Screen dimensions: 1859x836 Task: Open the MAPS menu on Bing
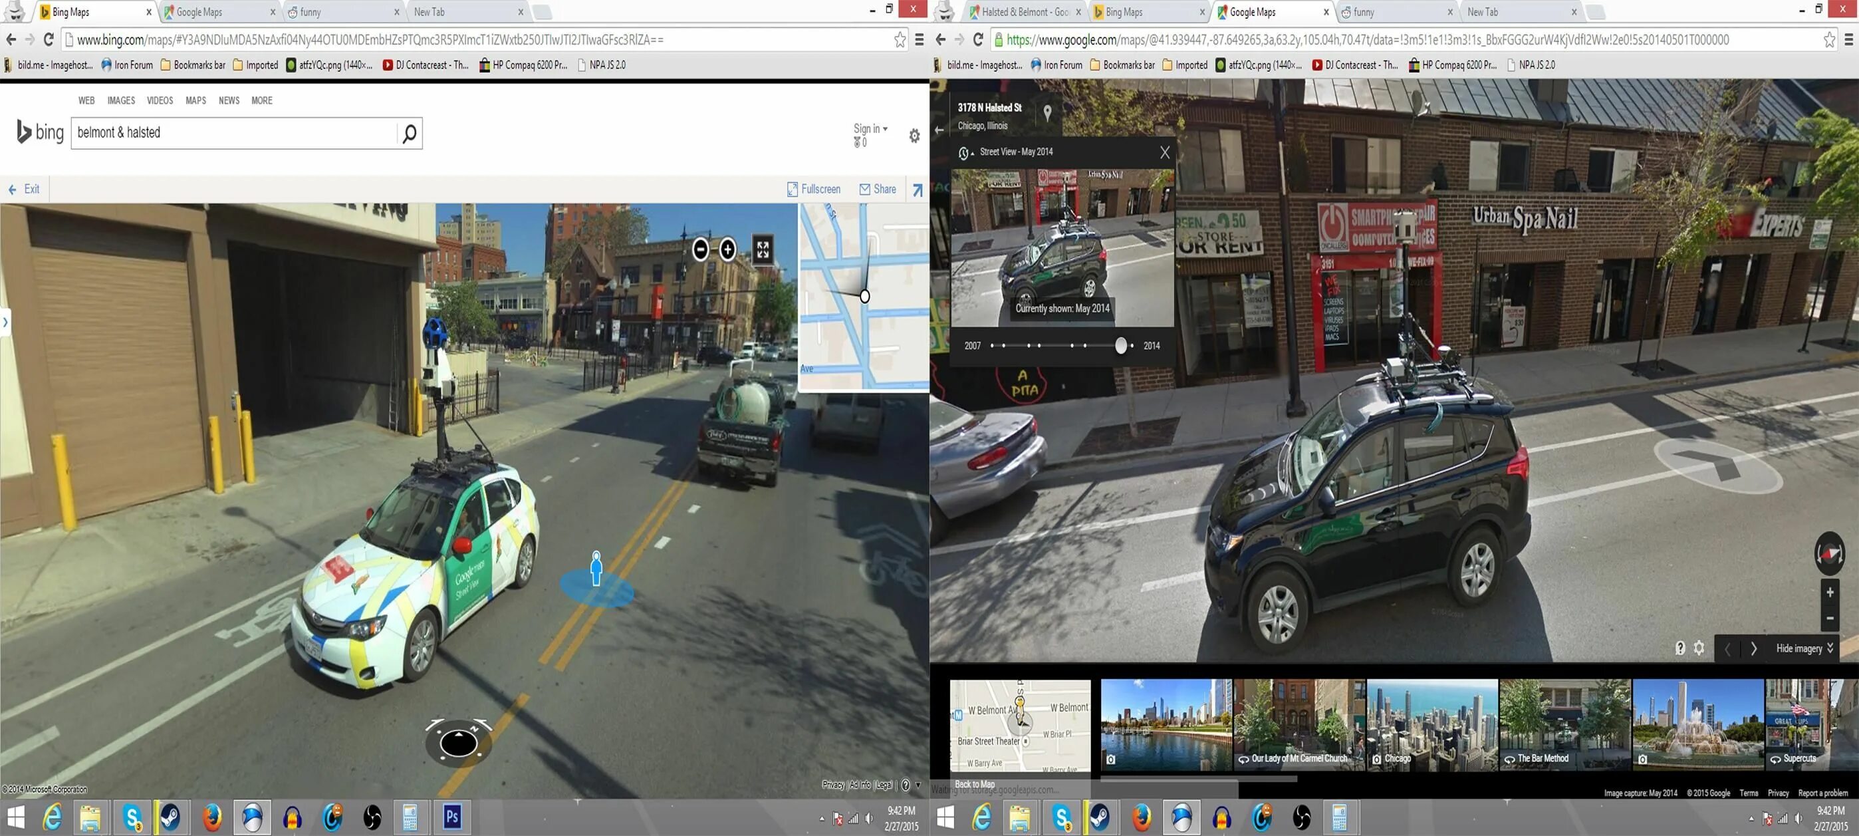point(195,100)
